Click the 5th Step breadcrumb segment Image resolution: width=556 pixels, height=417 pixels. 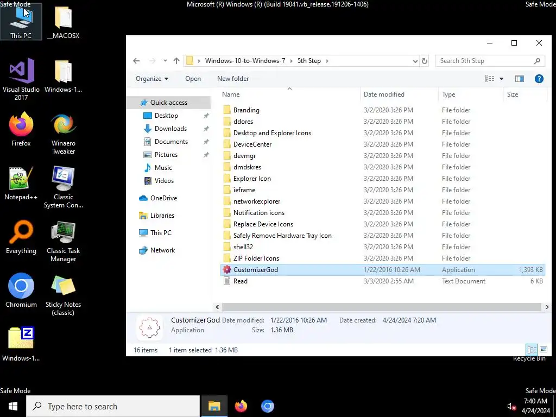[x=309, y=61]
